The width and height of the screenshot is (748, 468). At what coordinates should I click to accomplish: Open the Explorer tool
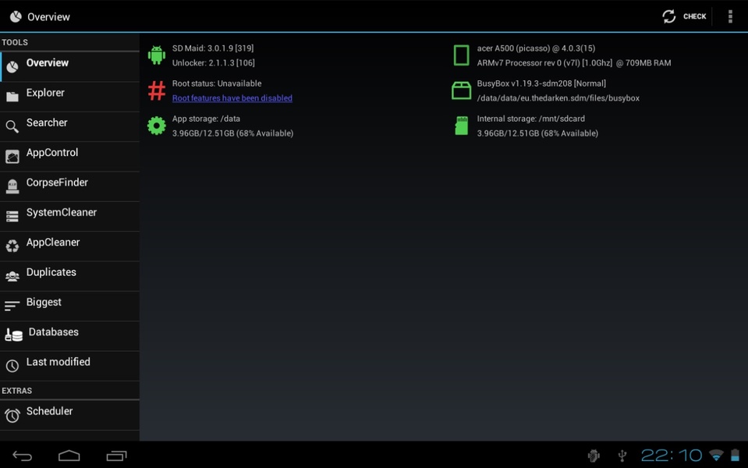[x=45, y=93]
